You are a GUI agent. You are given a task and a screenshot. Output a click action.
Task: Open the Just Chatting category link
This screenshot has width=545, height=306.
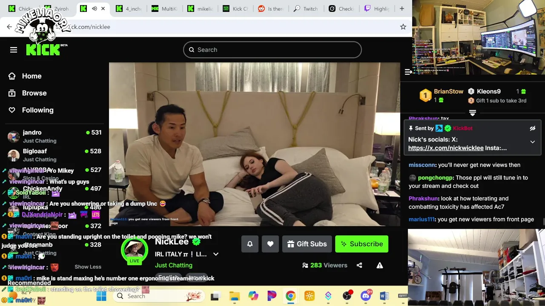point(174,265)
